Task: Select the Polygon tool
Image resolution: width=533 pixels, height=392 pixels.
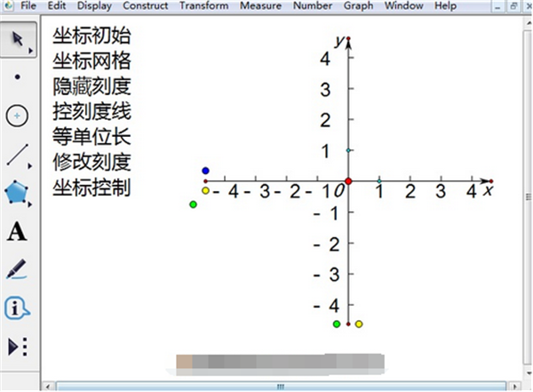Action: [x=17, y=192]
